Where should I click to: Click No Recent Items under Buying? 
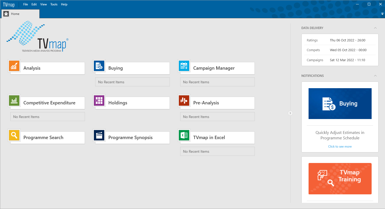(x=133, y=82)
